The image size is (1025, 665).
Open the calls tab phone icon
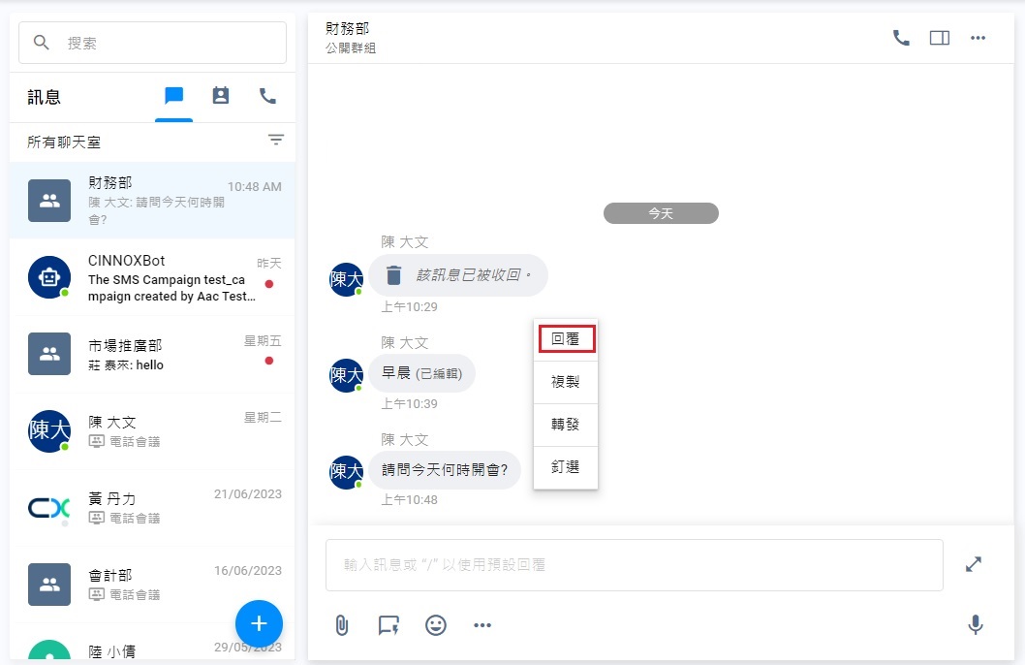[266, 96]
